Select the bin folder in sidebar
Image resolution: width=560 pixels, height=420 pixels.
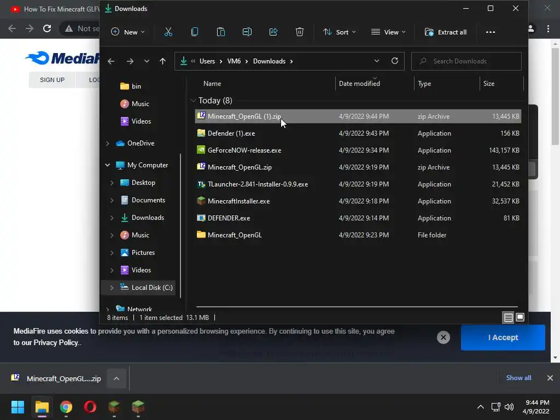131,86
